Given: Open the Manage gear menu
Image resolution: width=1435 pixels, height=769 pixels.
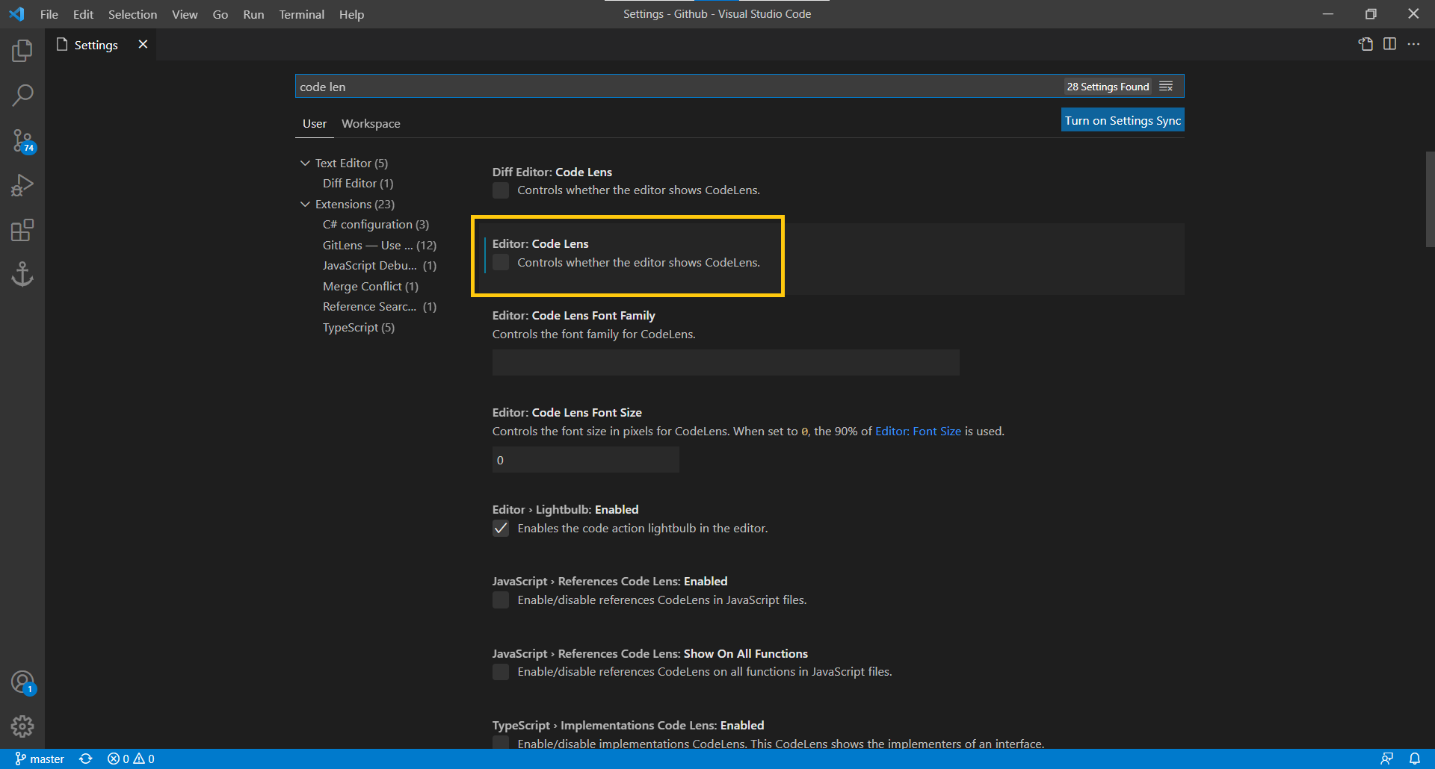Looking at the screenshot, I should [22, 726].
